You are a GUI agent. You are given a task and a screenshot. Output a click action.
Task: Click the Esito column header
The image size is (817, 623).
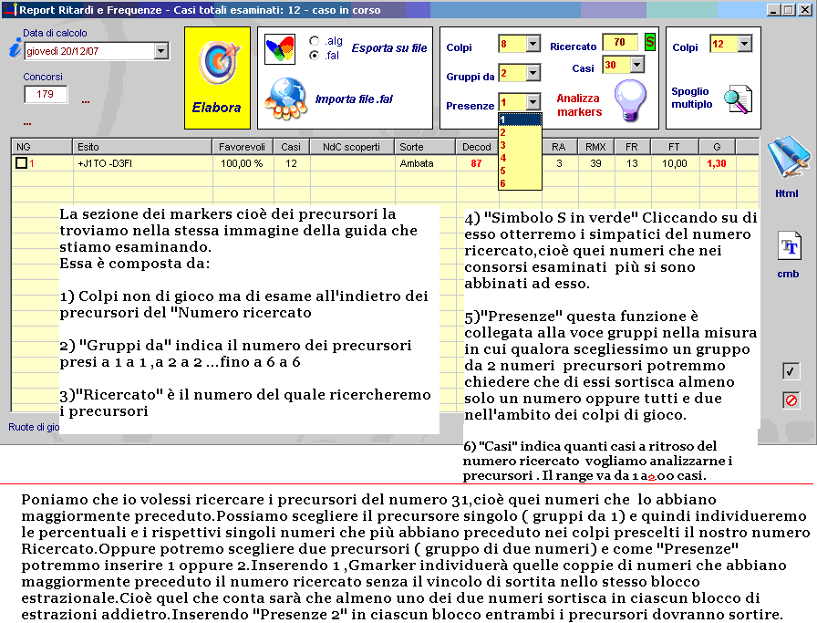coord(141,147)
